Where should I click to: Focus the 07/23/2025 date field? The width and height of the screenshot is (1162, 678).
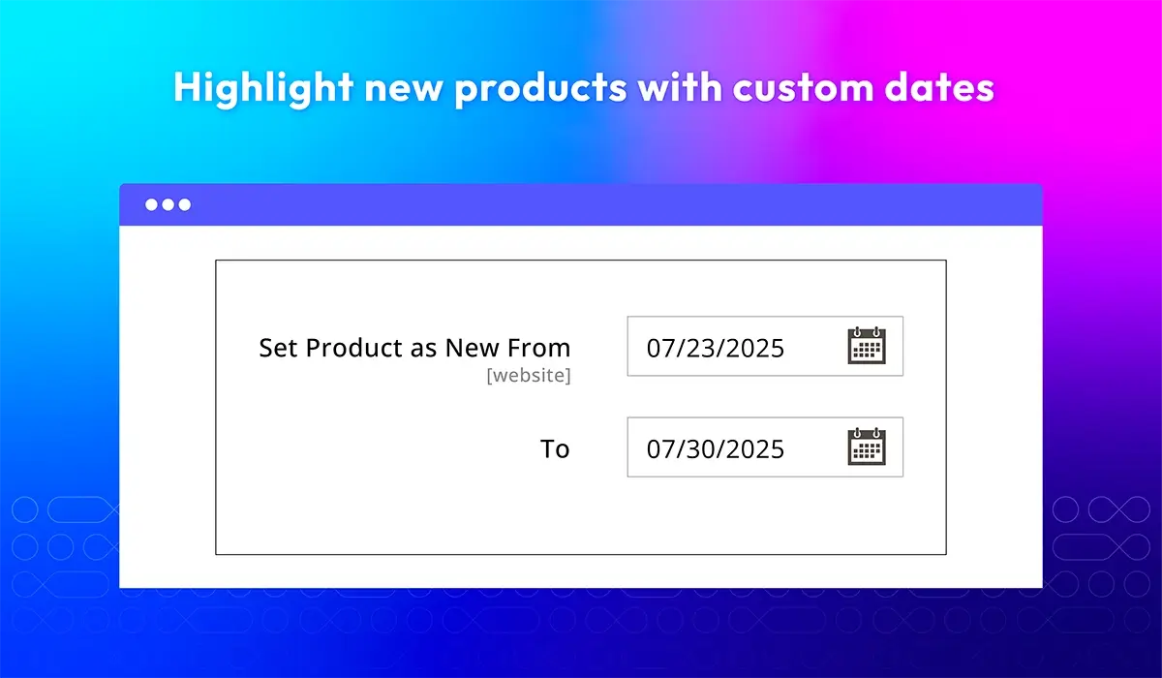tap(765, 346)
